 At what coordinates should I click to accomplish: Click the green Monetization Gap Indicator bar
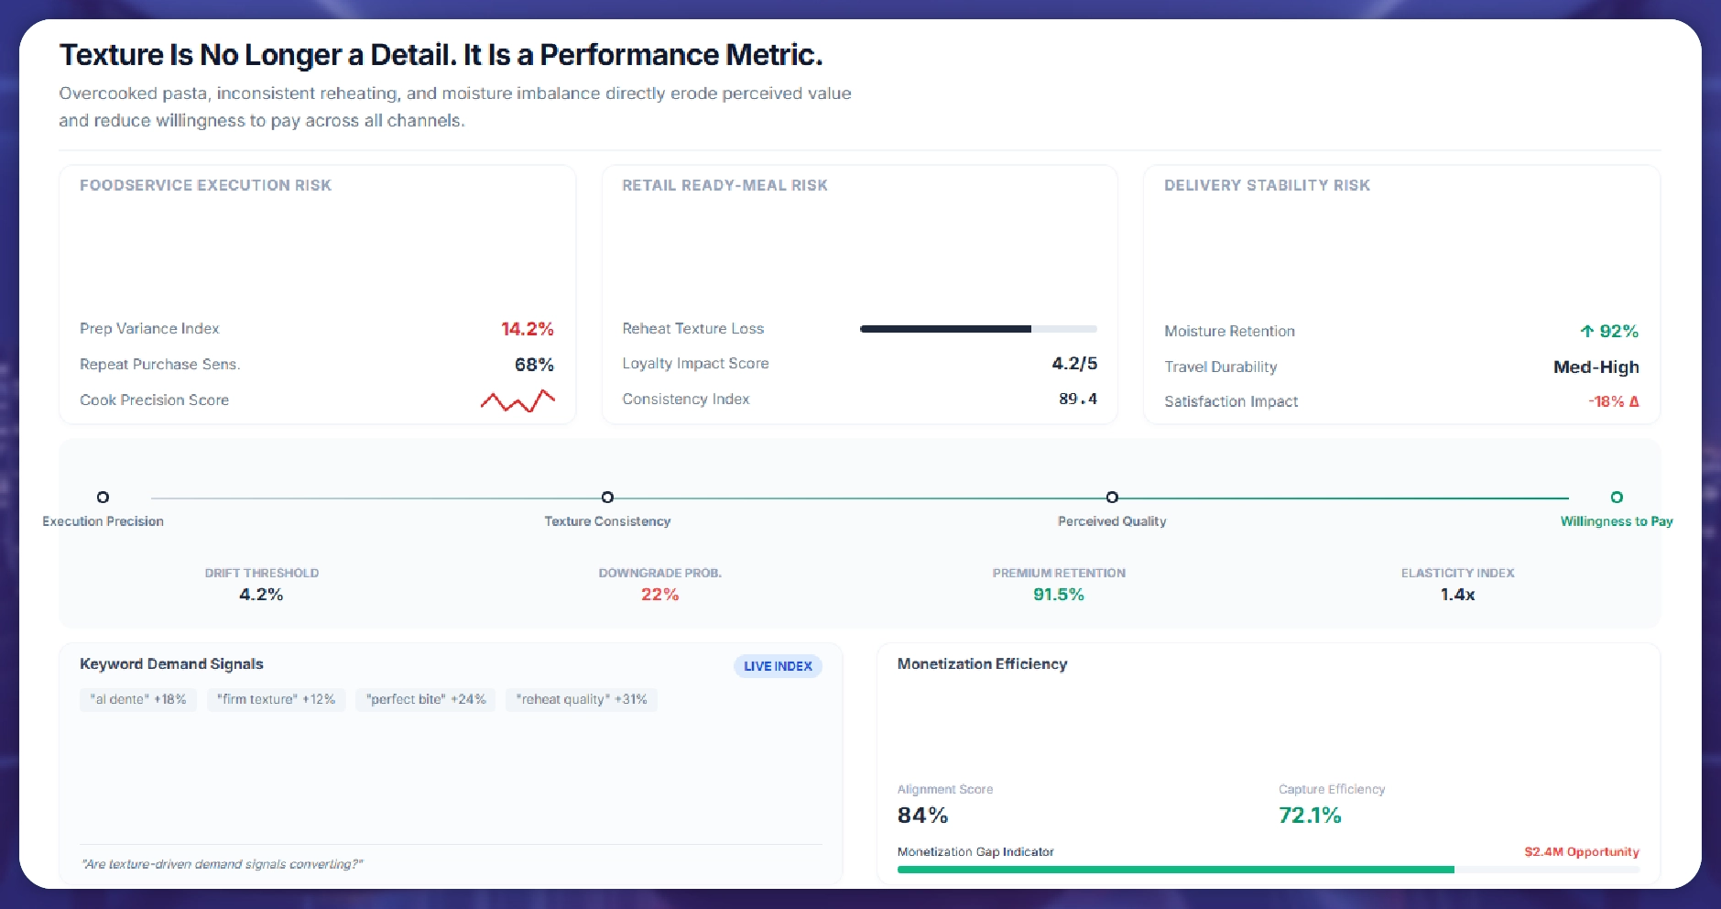[1175, 870]
